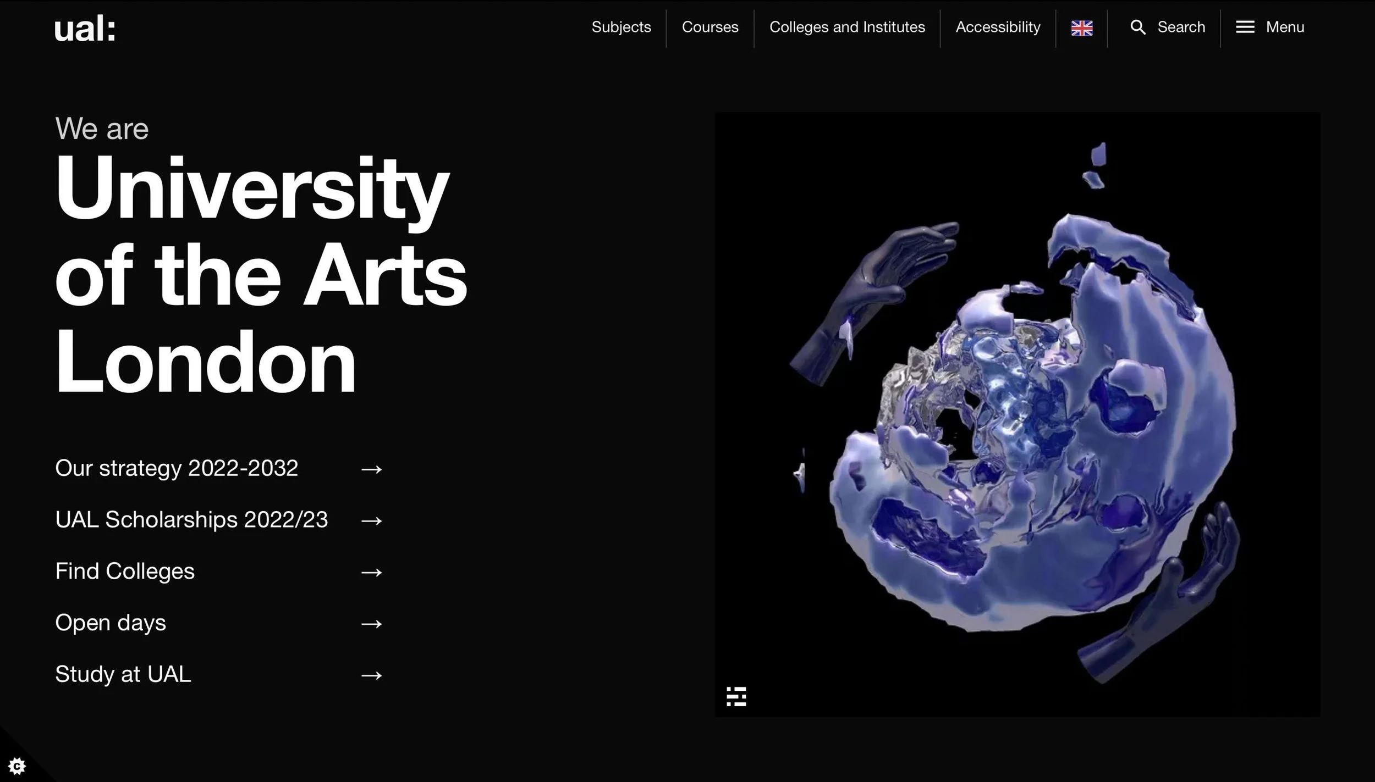Open Colleges and Institutes menu
This screenshot has height=782, width=1375.
tap(846, 27)
